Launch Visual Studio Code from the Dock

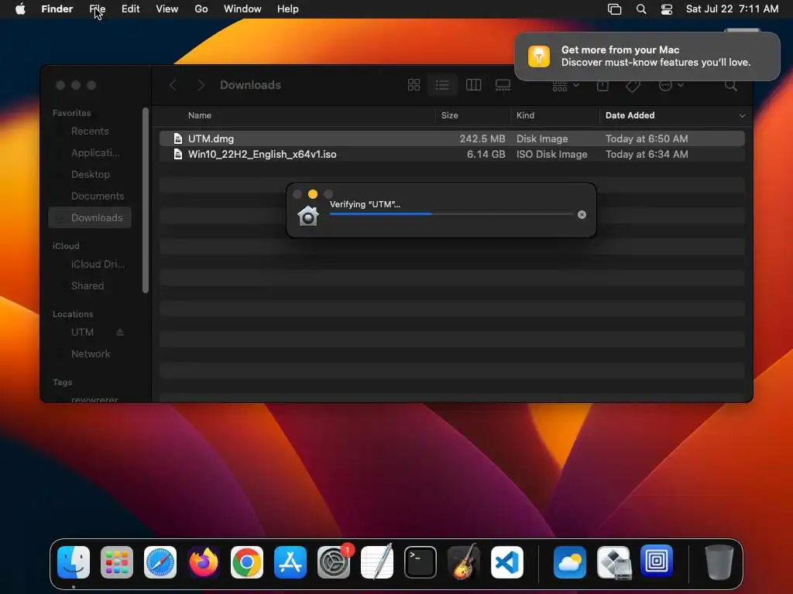[507, 562]
